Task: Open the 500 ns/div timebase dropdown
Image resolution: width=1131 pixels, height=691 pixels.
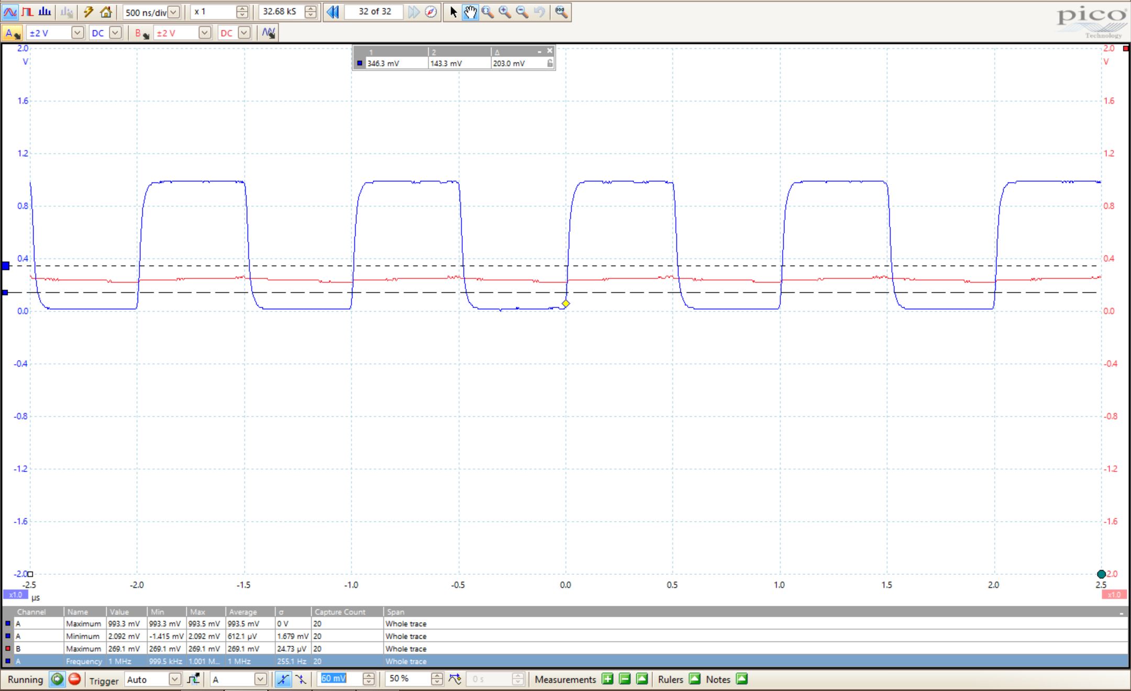Action: pos(173,12)
